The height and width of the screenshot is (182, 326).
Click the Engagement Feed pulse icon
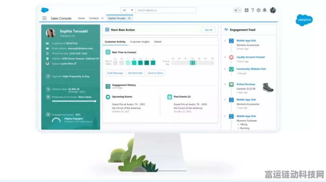226,30
